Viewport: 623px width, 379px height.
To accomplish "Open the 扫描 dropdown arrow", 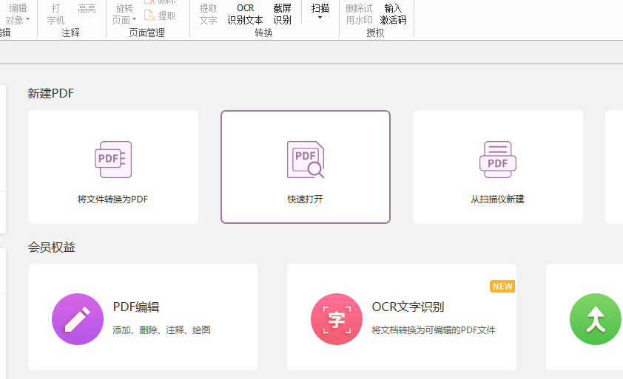I will click(320, 18).
